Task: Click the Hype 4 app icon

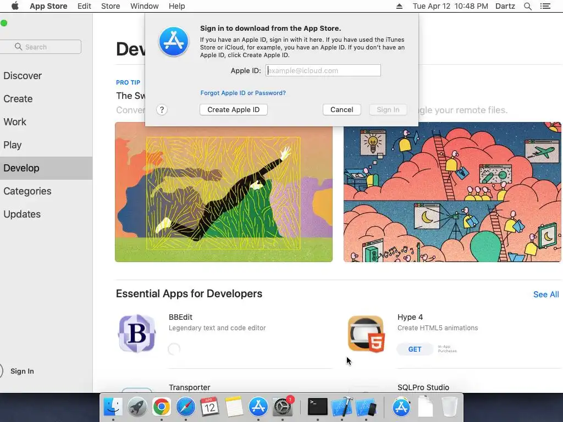Action: (366, 334)
